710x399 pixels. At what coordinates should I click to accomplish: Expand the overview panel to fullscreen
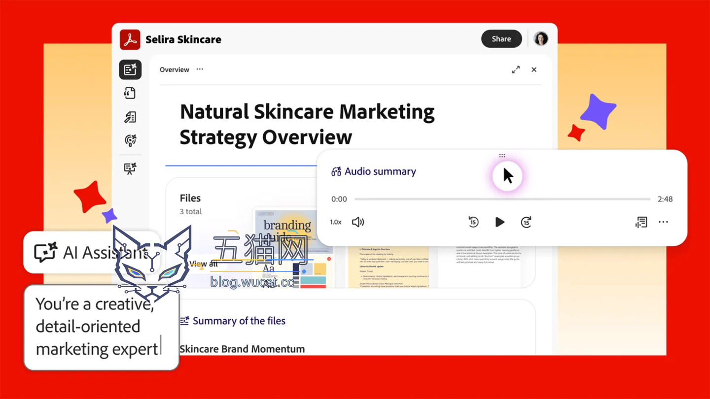click(516, 69)
